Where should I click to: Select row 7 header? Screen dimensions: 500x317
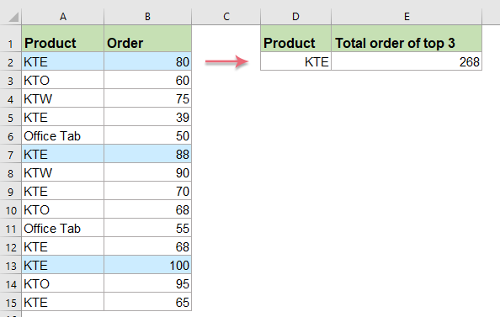[x=11, y=155]
